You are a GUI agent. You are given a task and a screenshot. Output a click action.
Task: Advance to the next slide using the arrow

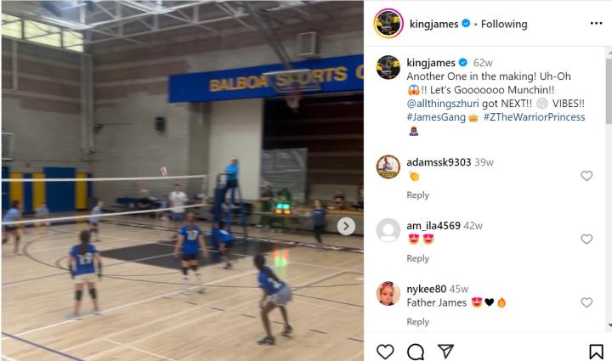[346, 226]
